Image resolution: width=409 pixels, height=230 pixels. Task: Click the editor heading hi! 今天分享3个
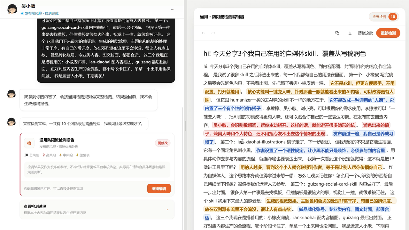[x=285, y=53]
